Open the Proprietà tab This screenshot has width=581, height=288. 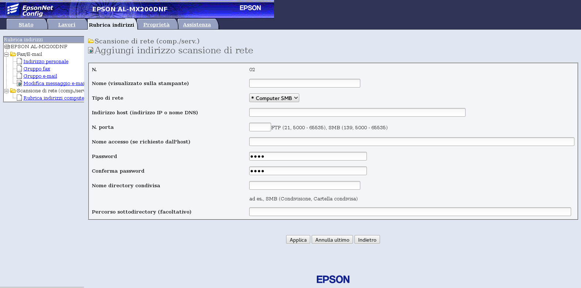pyautogui.click(x=156, y=24)
